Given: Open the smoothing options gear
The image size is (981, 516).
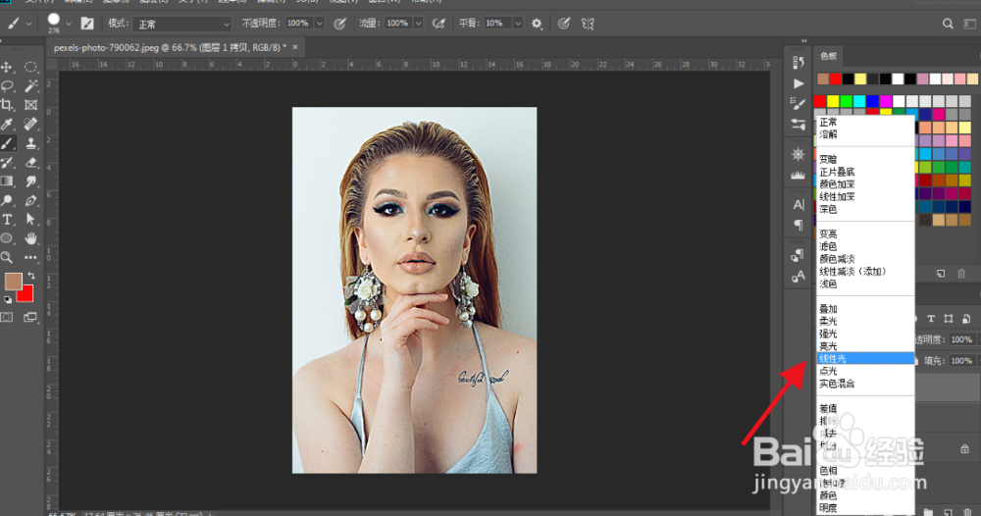Looking at the screenshot, I should (x=537, y=24).
